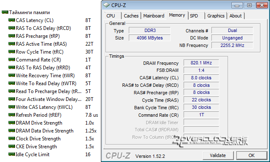
Task: Select the CKE Drive Strength item
Action: [51, 147]
